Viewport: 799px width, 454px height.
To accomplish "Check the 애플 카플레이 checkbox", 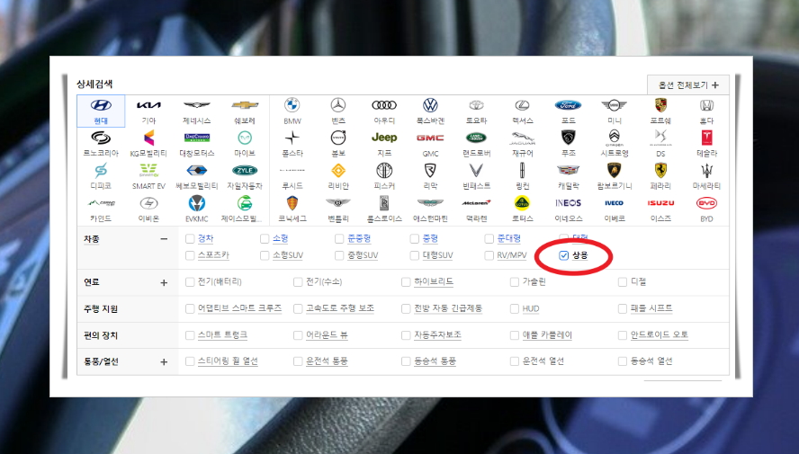I will (x=515, y=335).
